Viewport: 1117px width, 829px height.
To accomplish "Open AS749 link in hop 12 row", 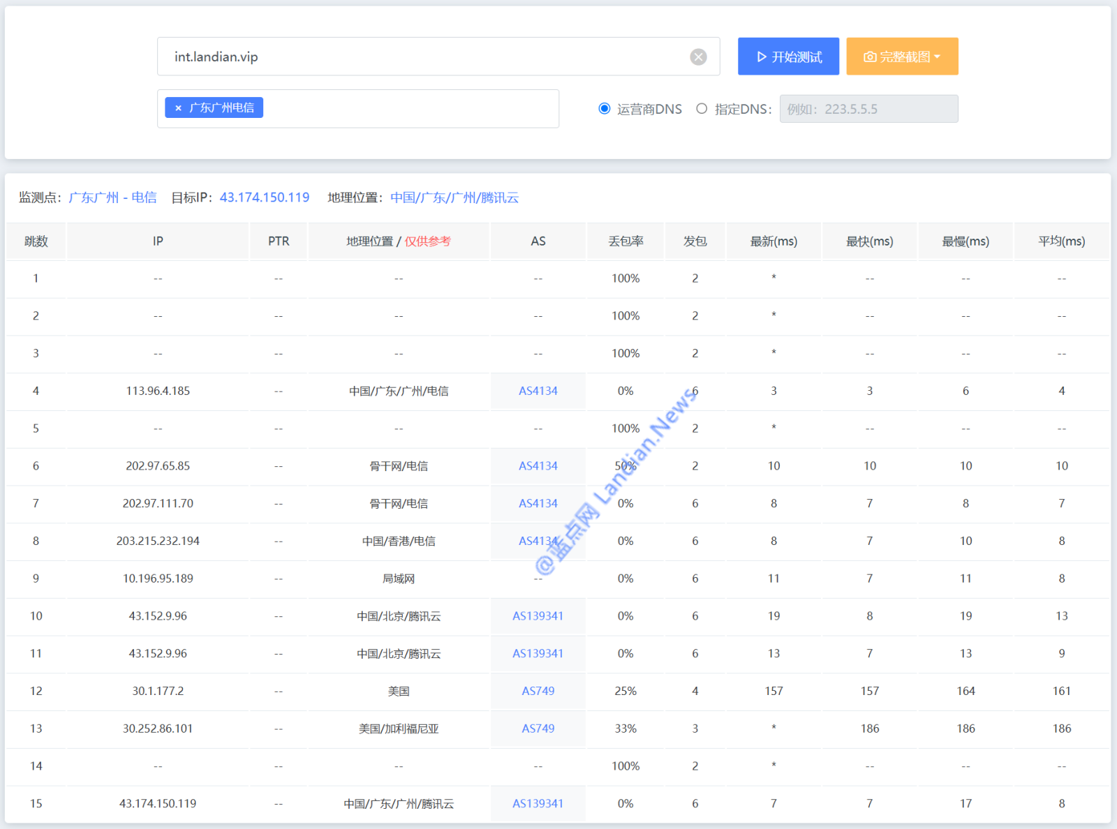I will tap(538, 691).
